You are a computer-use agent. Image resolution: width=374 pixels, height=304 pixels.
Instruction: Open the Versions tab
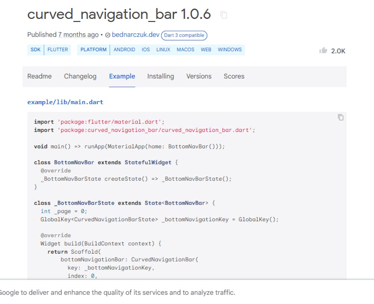coord(199,76)
